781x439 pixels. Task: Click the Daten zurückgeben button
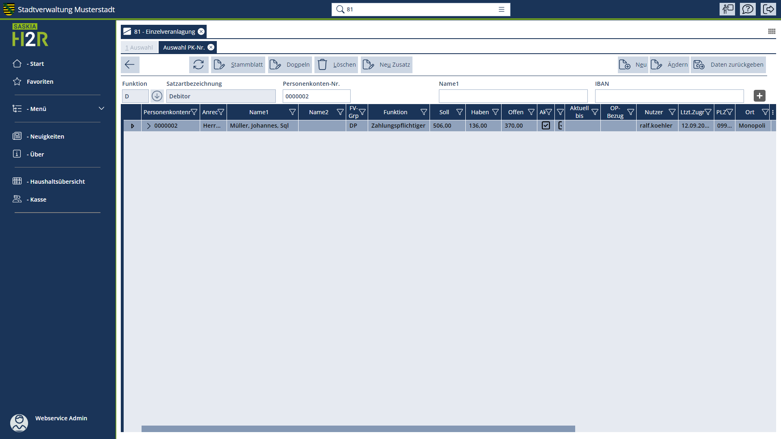(x=729, y=65)
